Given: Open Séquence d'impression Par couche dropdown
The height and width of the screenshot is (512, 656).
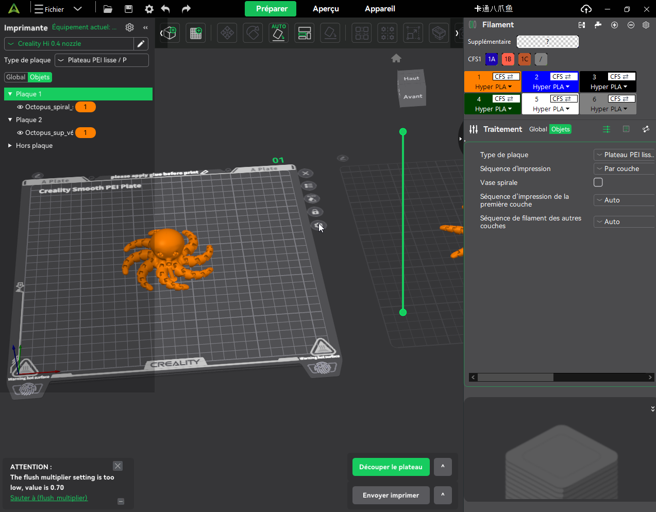Looking at the screenshot, I should [625, 169].
